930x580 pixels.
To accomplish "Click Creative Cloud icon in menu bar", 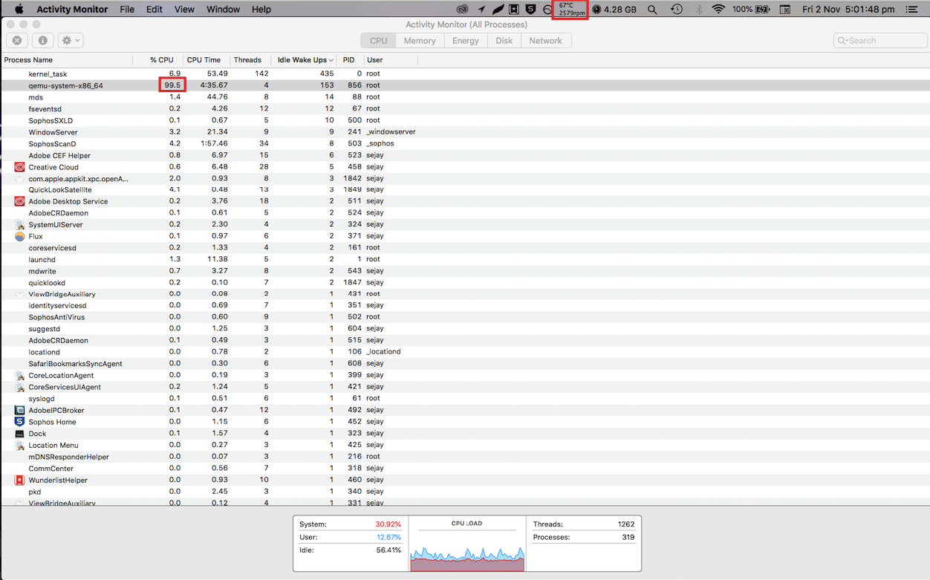I will tap(463, 9).
